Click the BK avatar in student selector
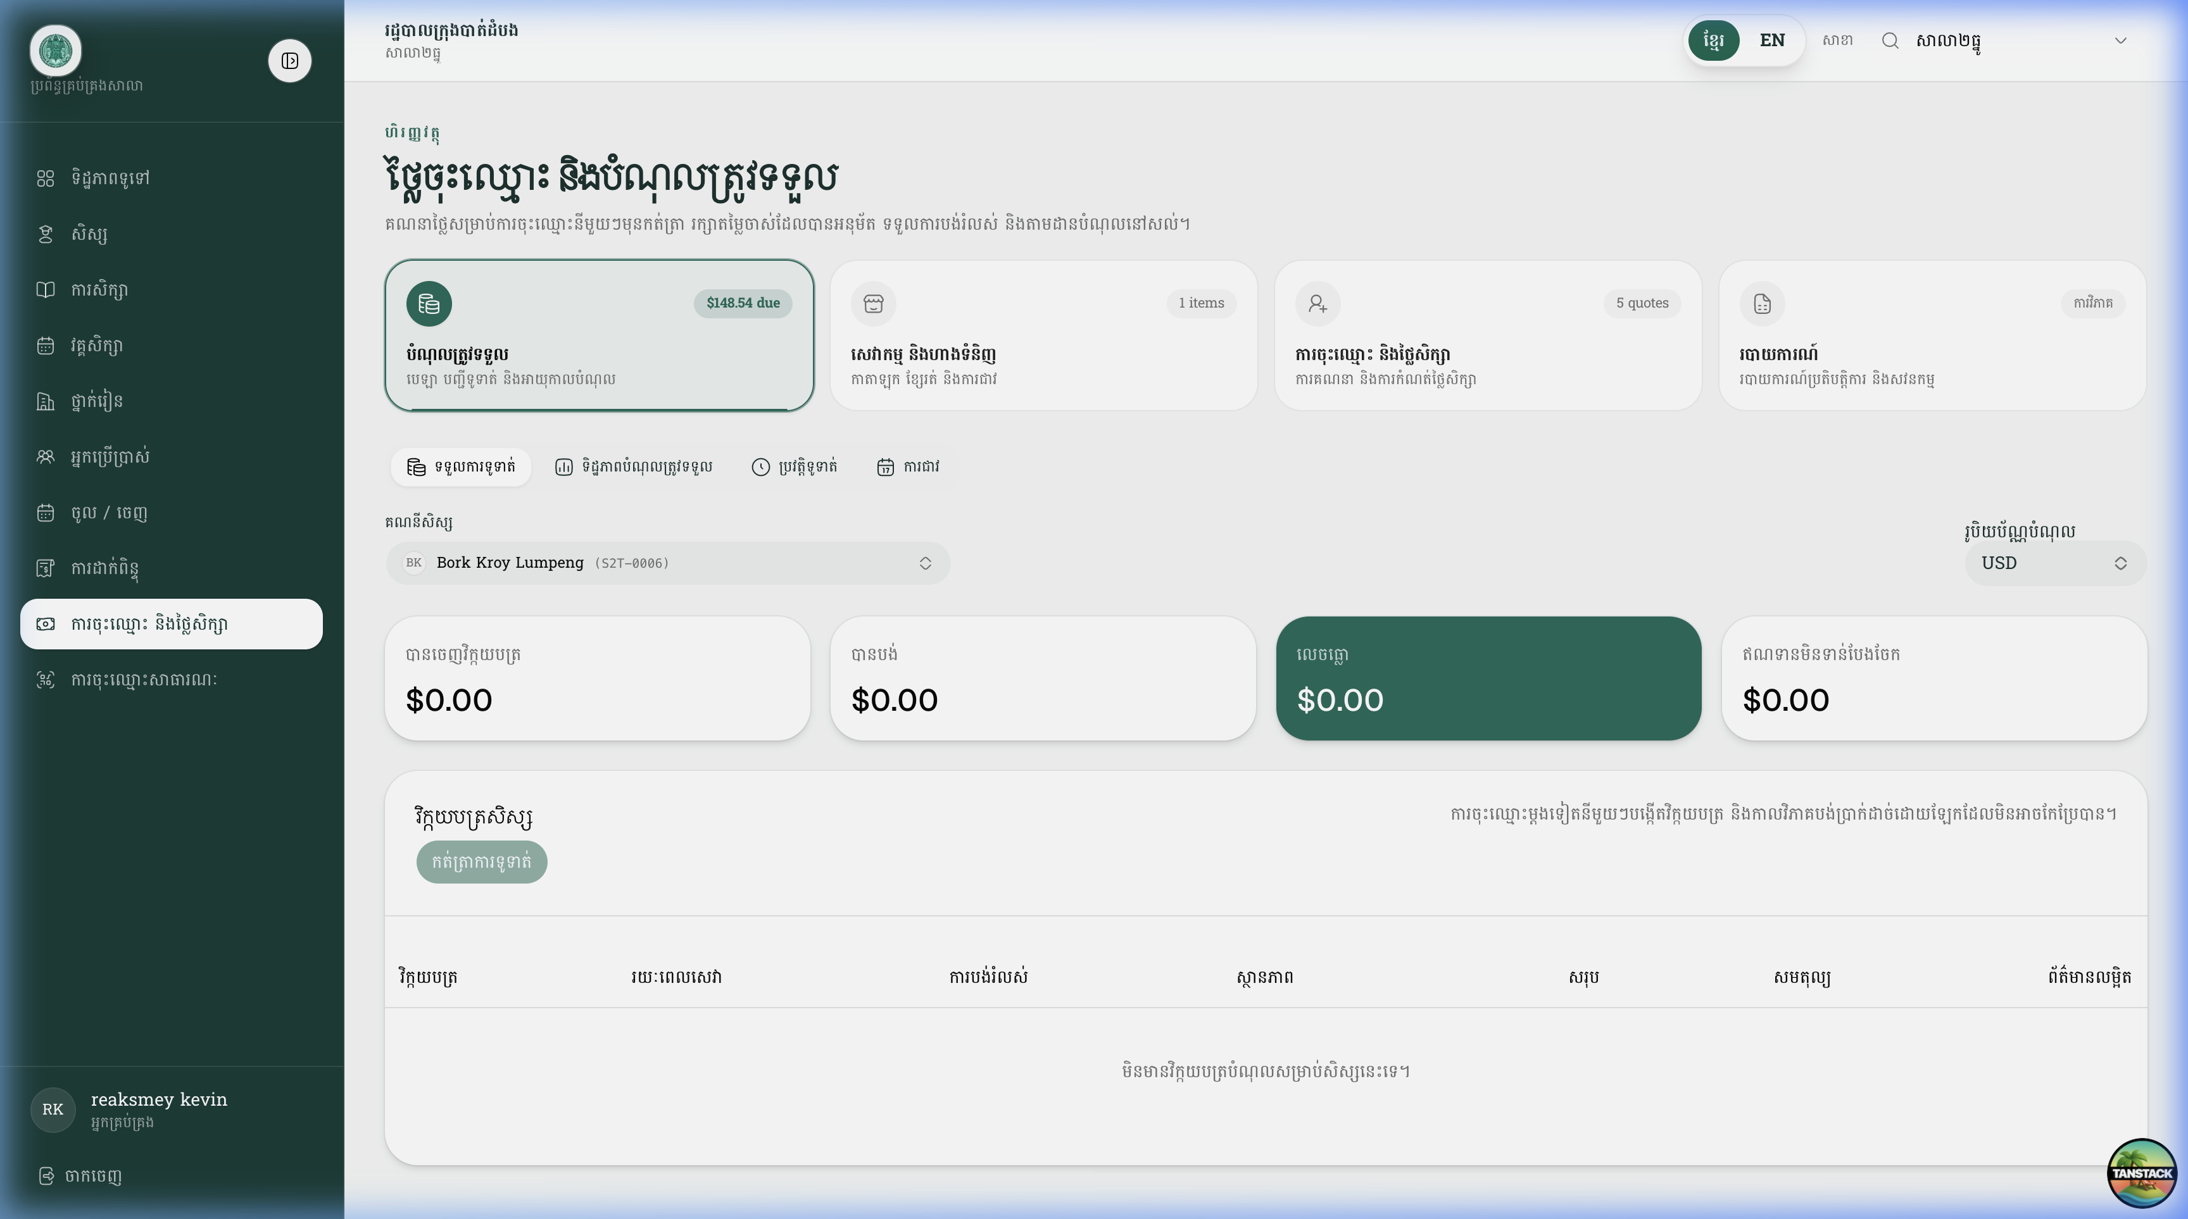 (413, 563)
